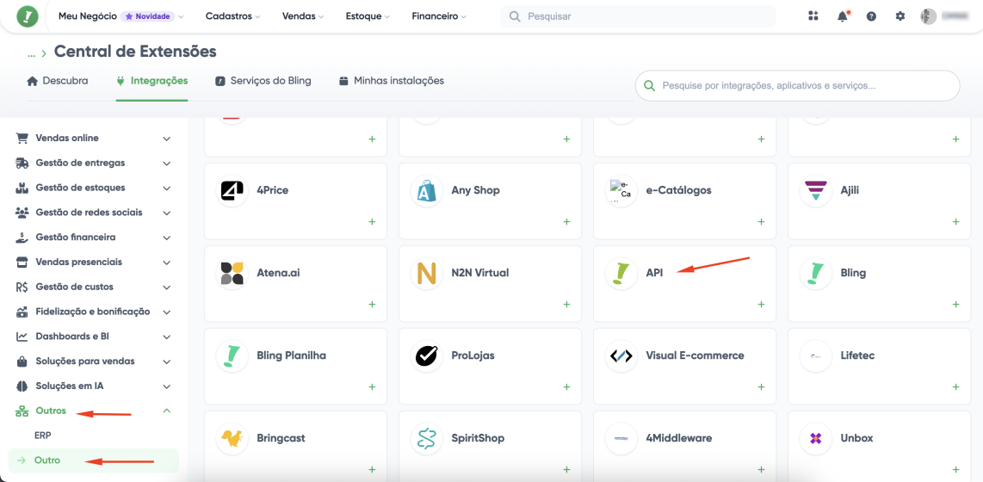Image resolution: width=983 pixels, height=482 pixels.
Task: Click the Bling card logo icon
Action: 816,274
